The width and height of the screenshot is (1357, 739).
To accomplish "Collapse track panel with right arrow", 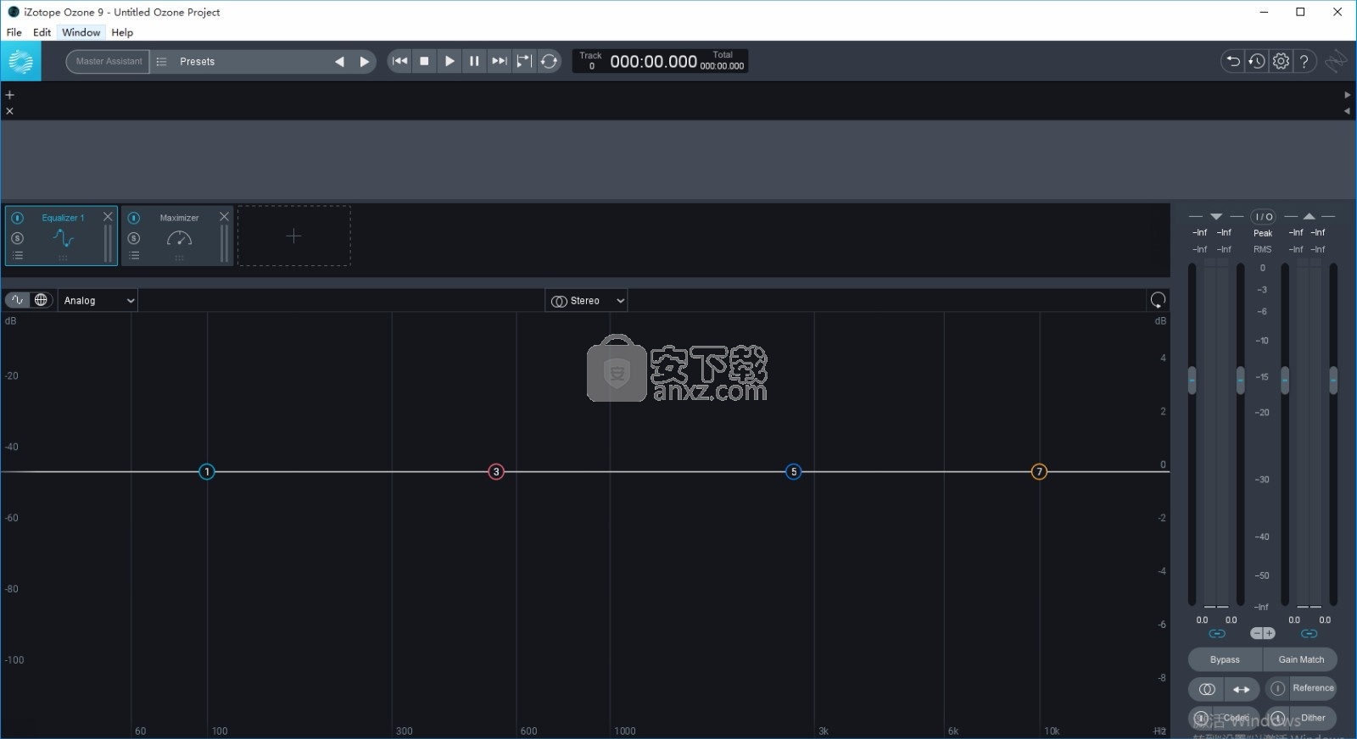I will point(1347,95).
